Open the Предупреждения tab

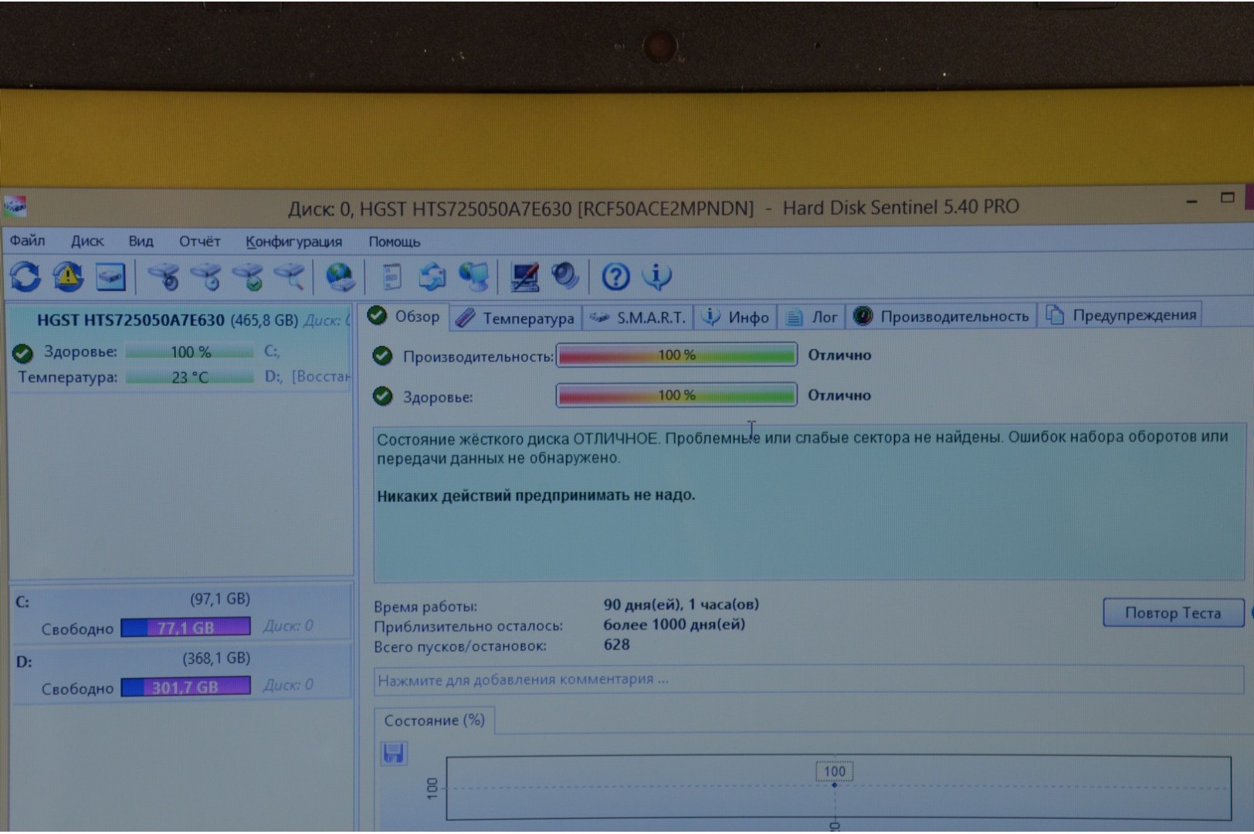(x=1121, y=315)
